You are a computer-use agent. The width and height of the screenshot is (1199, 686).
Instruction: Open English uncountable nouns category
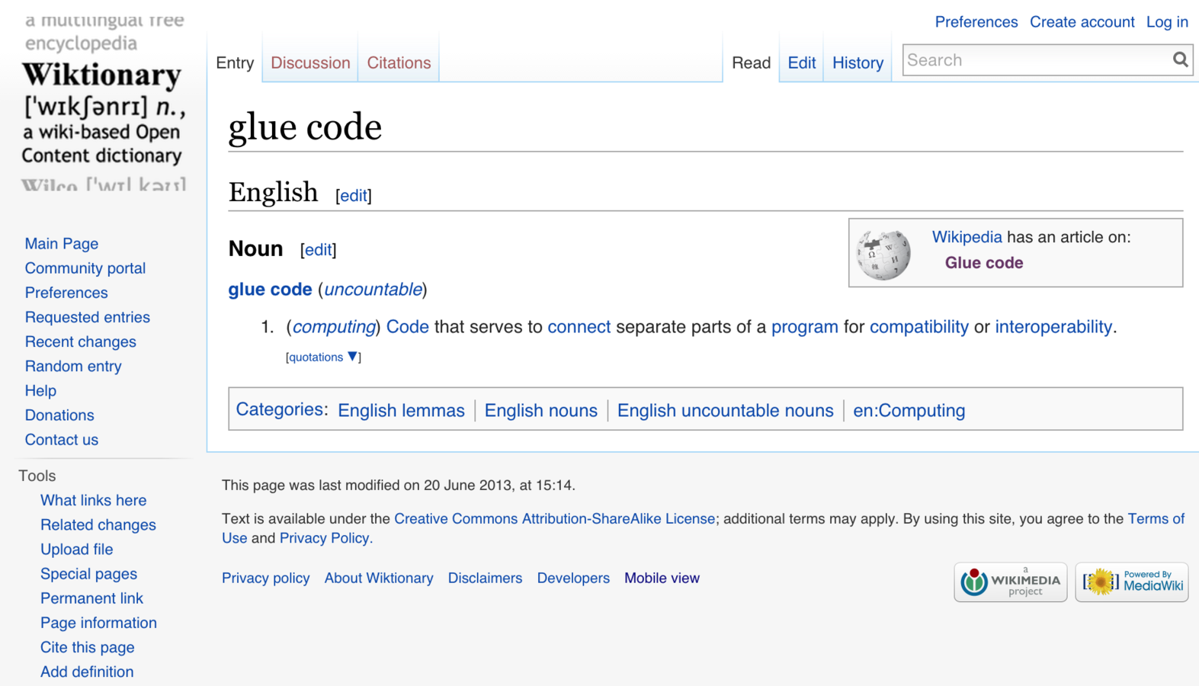[x=725, y=411]
